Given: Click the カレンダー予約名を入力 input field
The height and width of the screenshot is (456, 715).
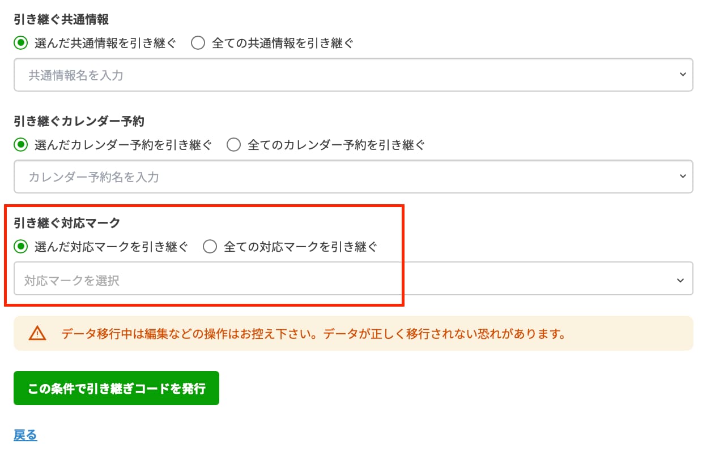Looking at the screenshot, I should coord(227,177).
